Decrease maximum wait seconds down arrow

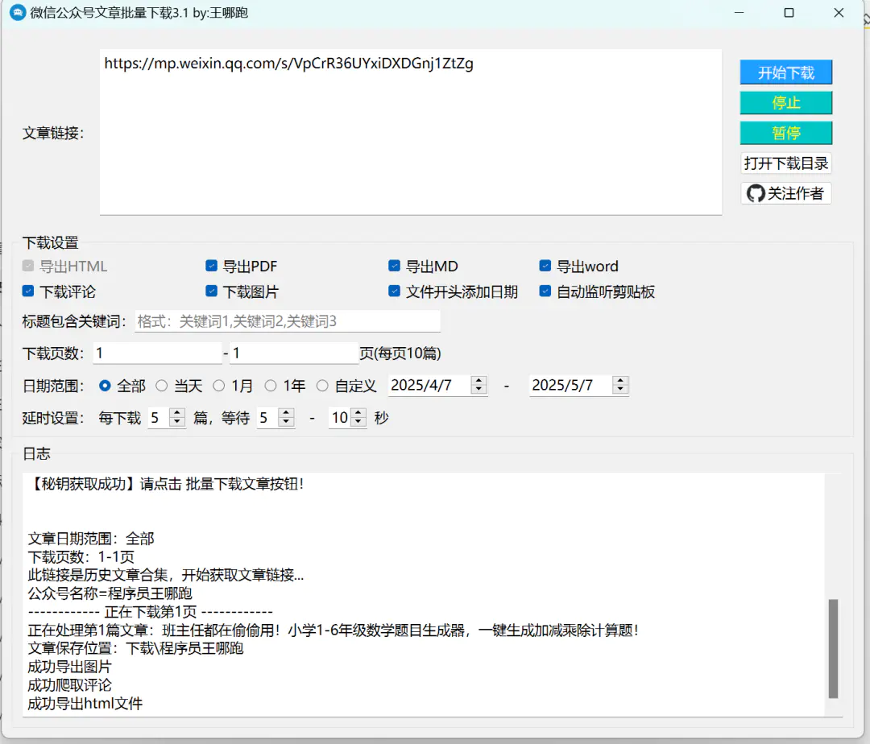tap(358, 422)
